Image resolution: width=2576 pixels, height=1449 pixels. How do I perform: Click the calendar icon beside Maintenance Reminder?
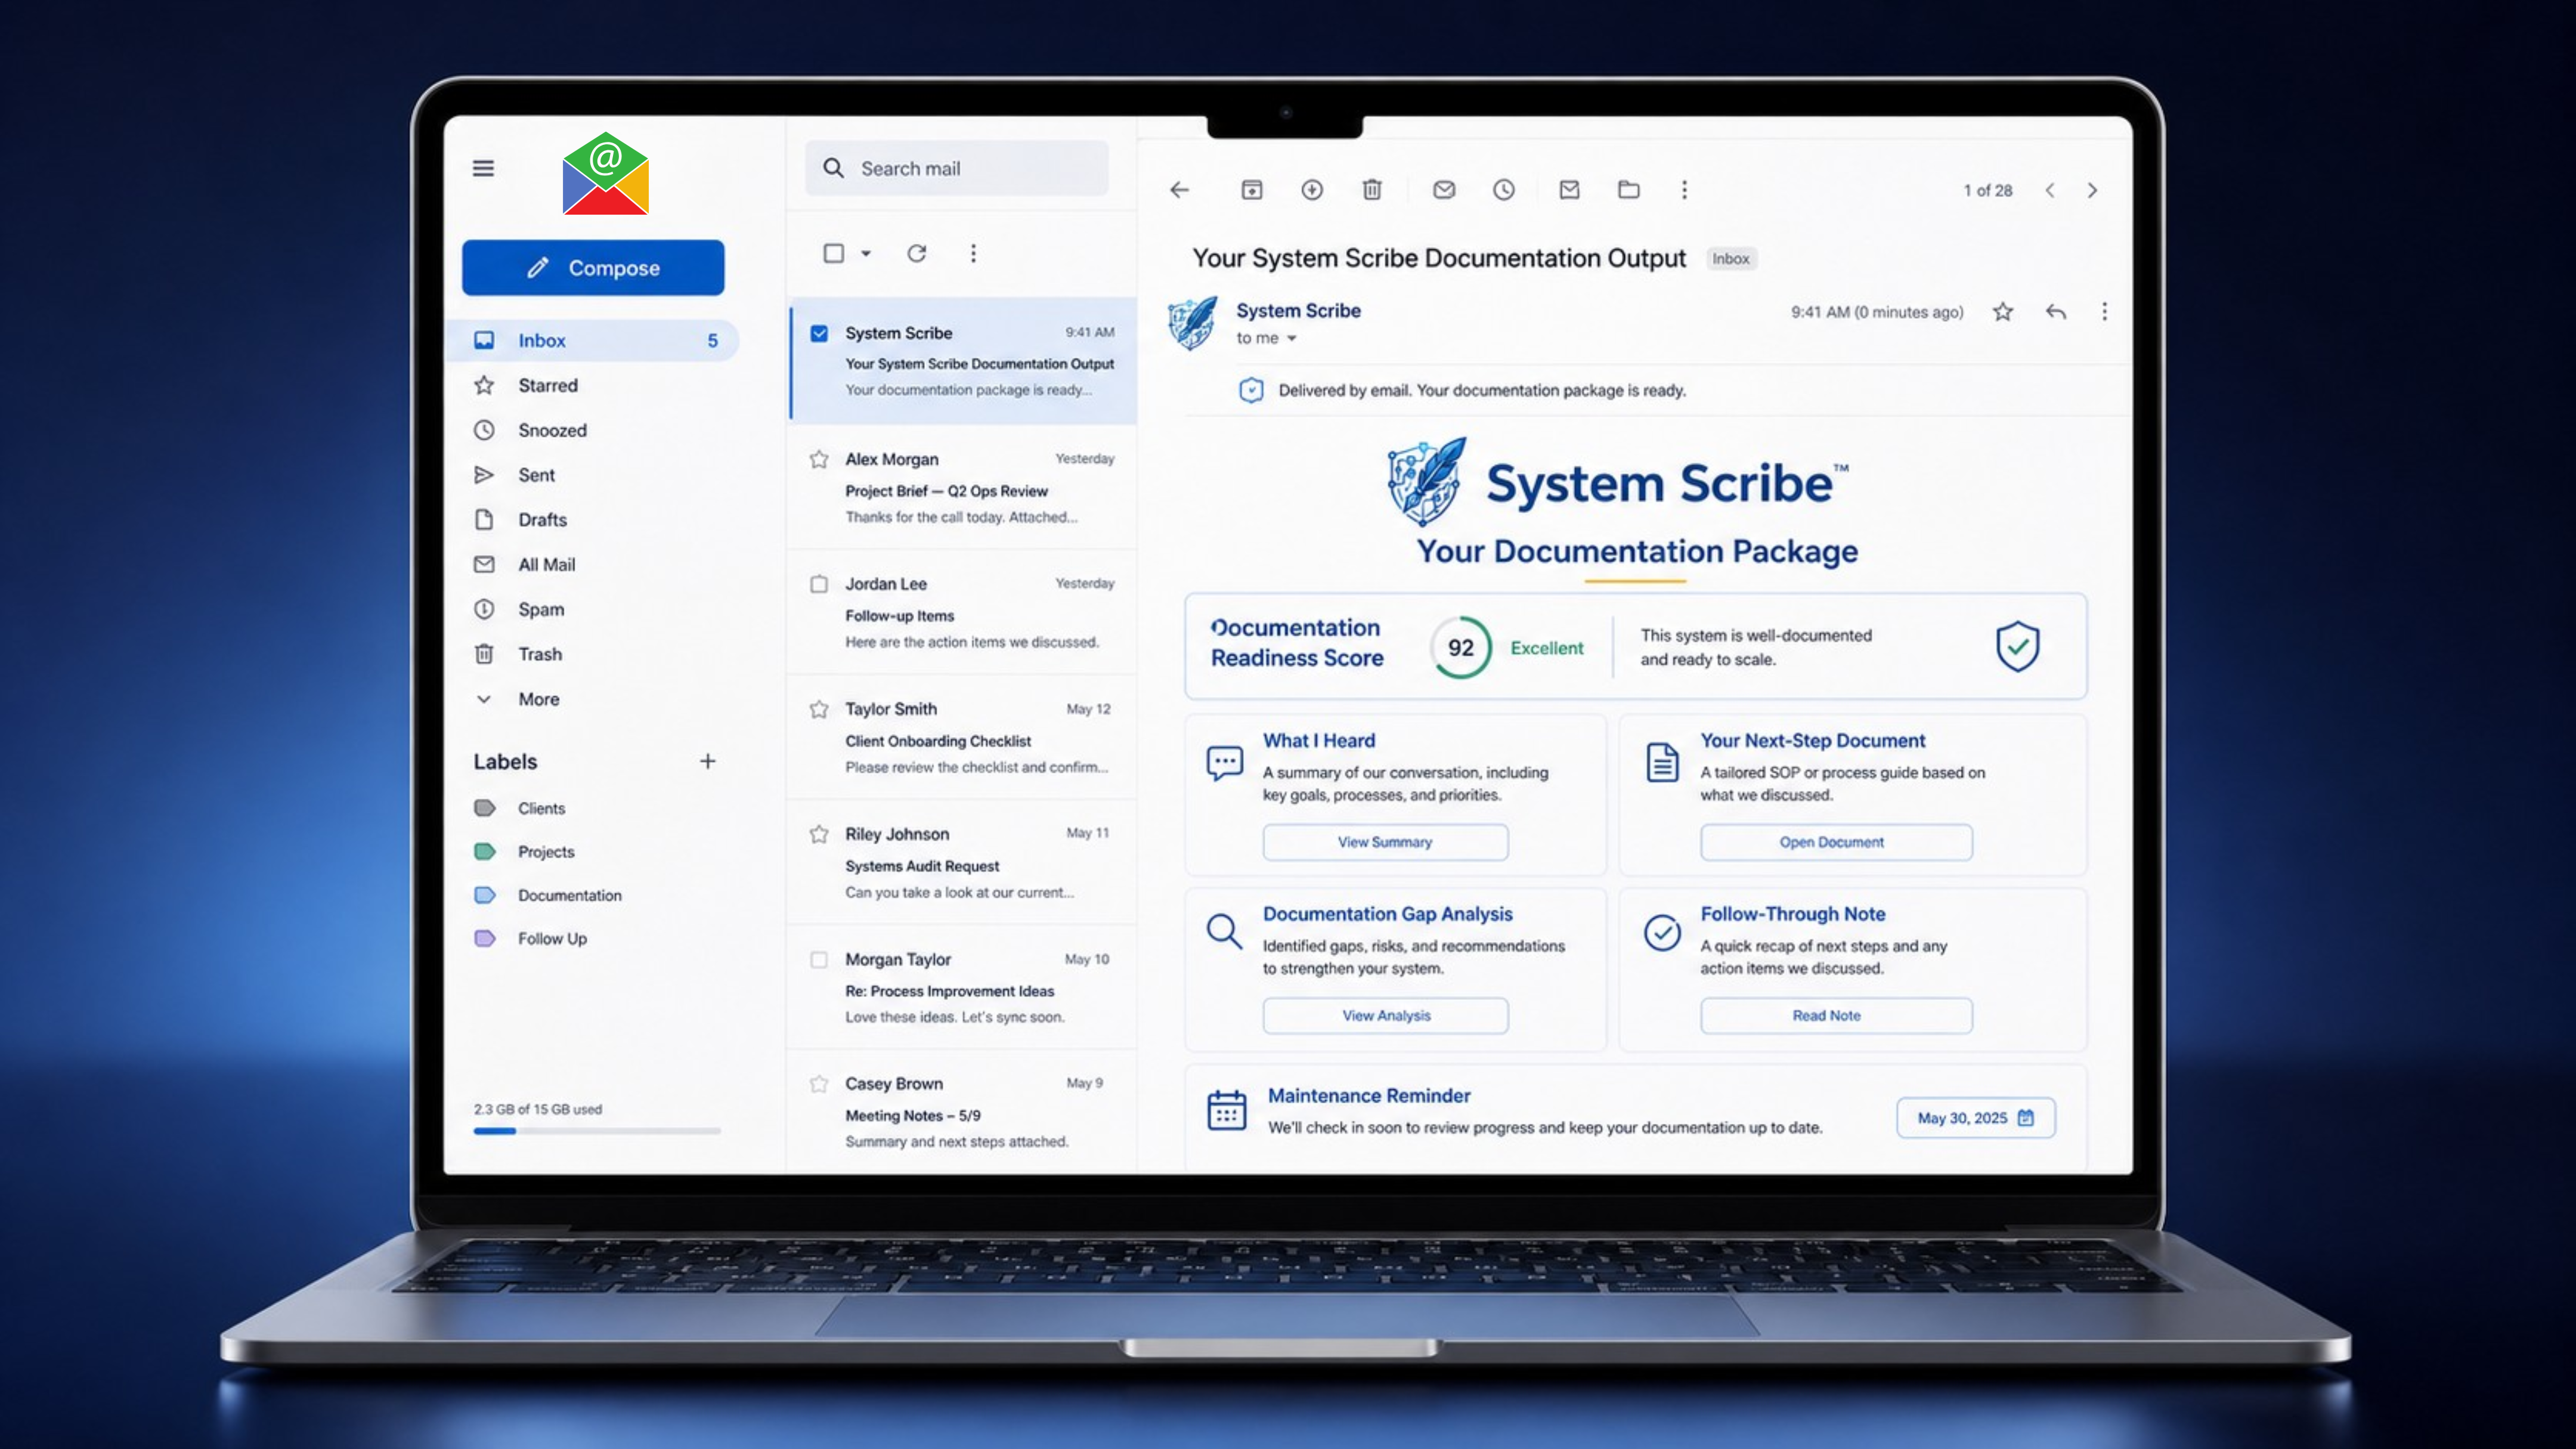pyautogui.click(x=1227, y=1110)
